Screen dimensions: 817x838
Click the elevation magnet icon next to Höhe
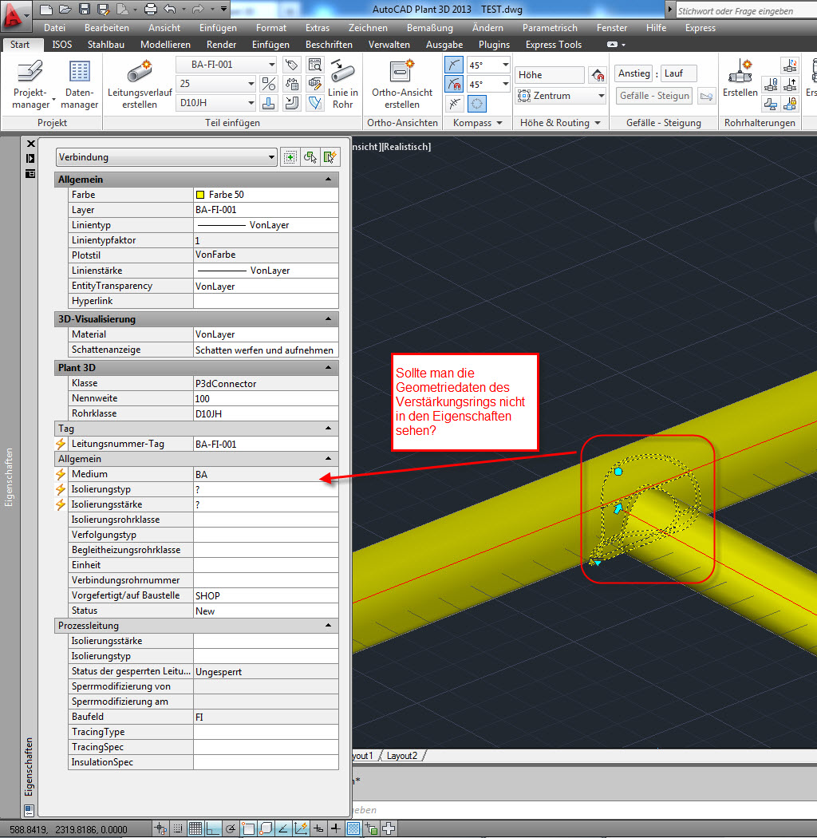[598, 75]
